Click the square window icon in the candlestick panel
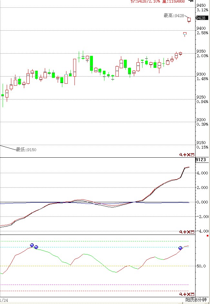Image resolution: width=210 pixels, height=304 pixels. pyautogui.click(x=193, y=155)
